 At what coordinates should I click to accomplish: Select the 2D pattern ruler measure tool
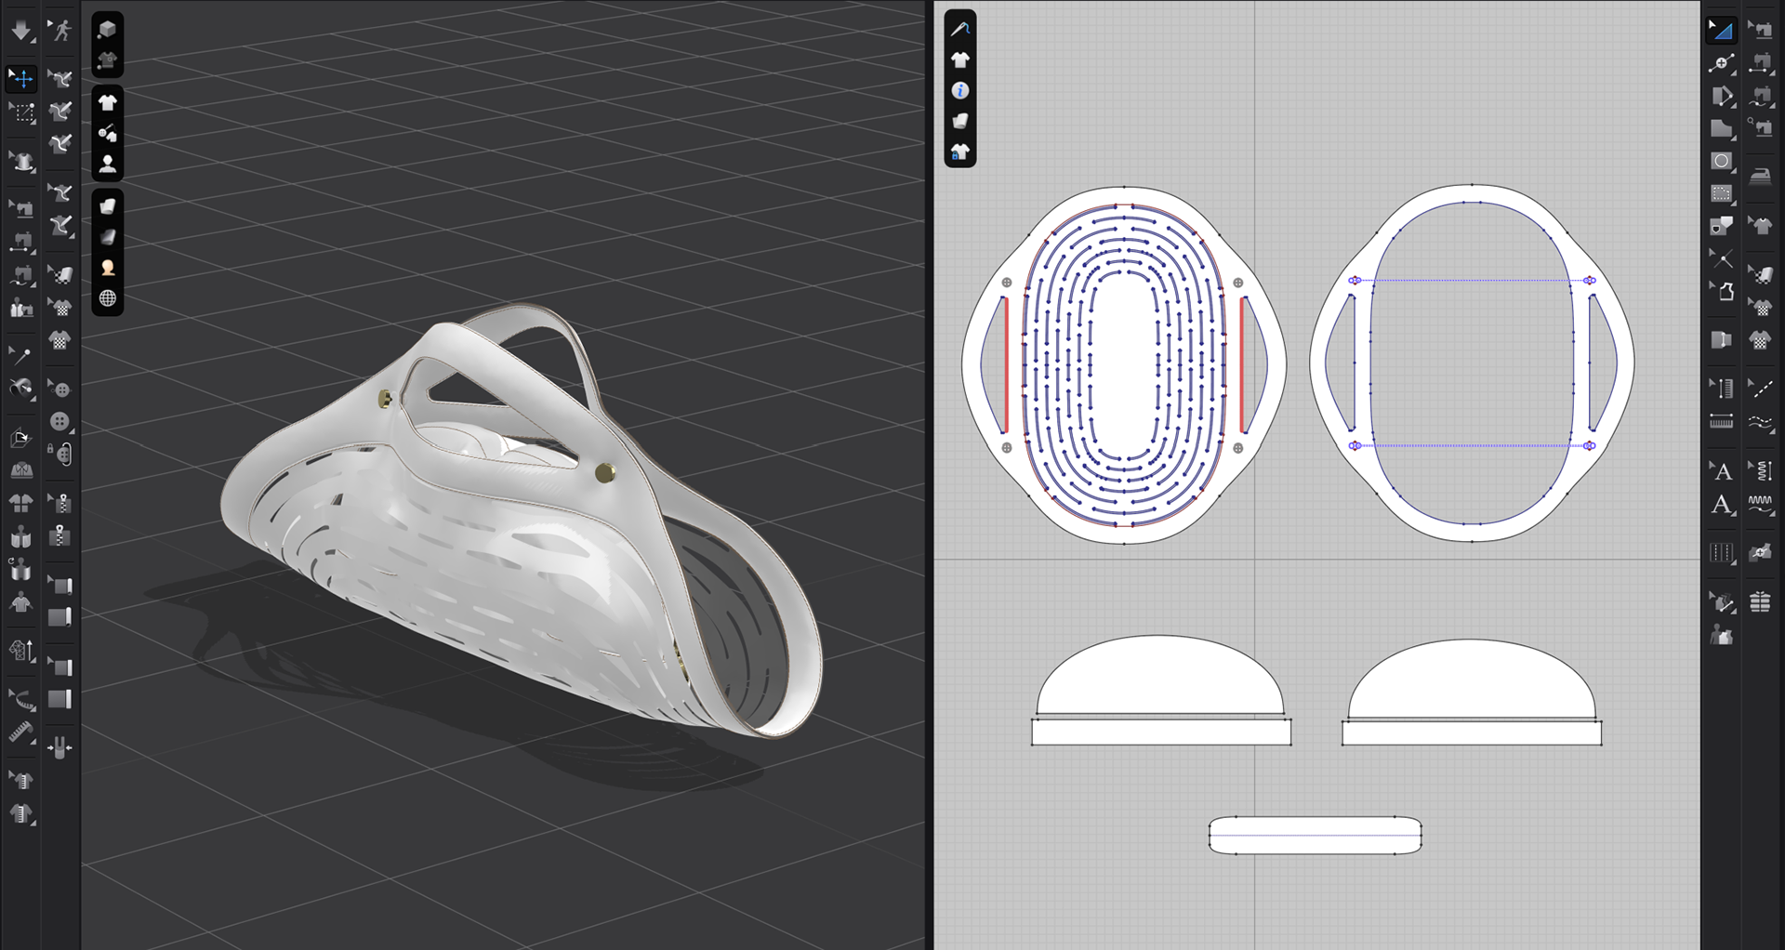[x=1721, y=421]
